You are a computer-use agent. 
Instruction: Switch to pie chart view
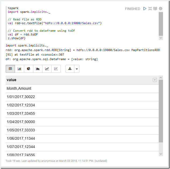click(x=28, y=69)
